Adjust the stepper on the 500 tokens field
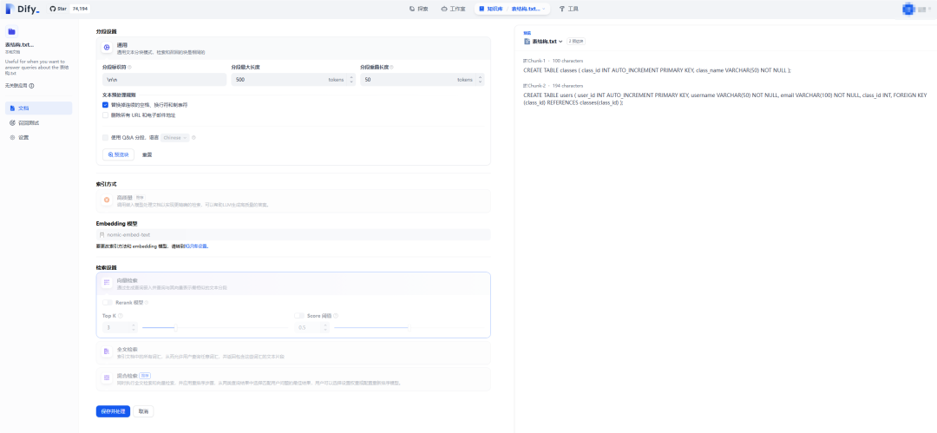The width and height of the screenshot is (937, 433). tap(351, 80)
